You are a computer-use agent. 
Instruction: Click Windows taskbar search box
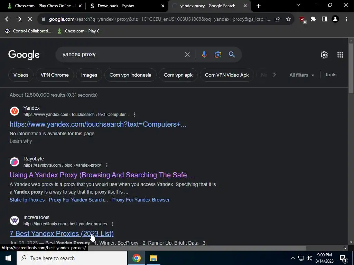[72, 258]
